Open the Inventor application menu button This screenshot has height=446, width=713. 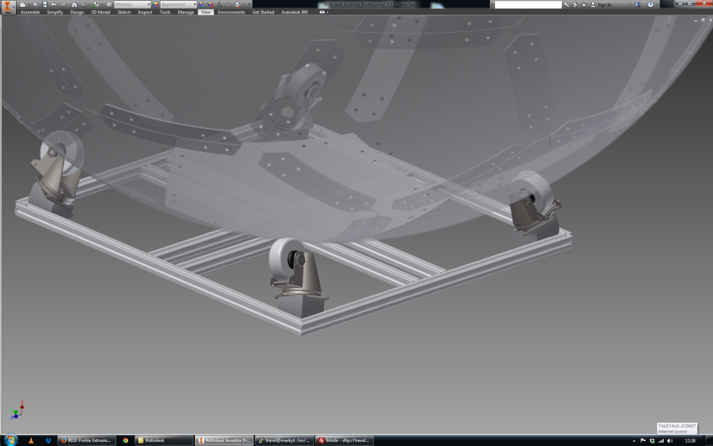tap(7, 7)
